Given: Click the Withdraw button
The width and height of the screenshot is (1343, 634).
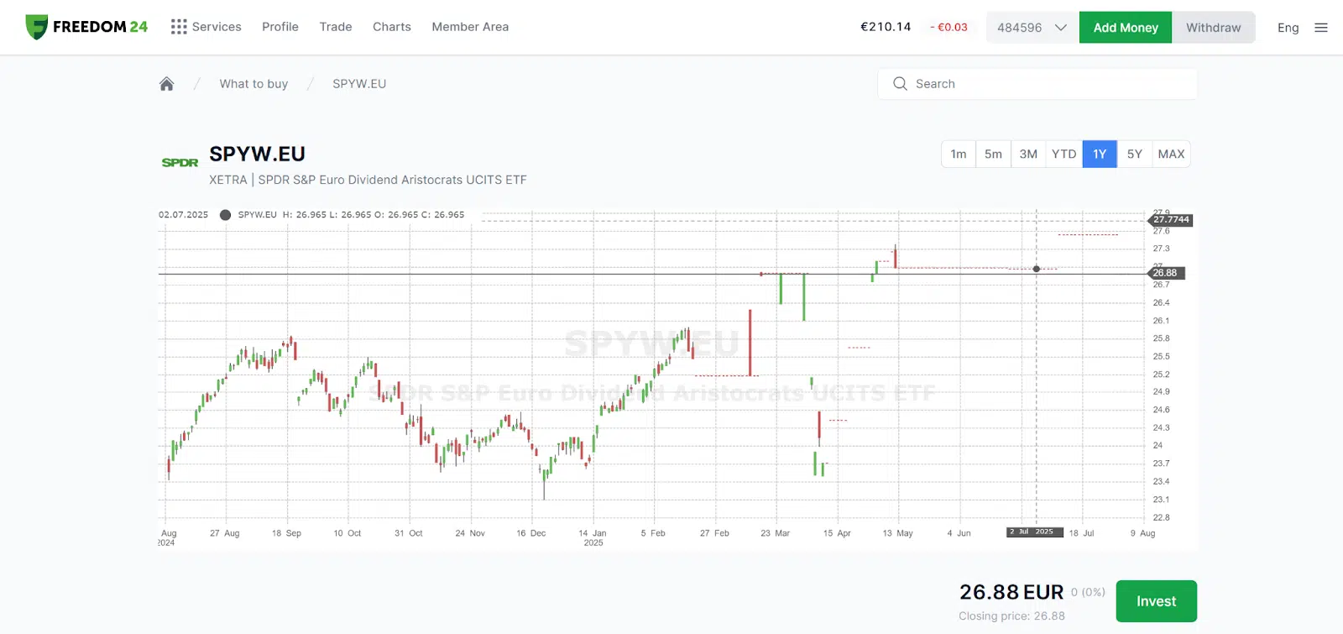Looking at the screenshot, I should [1214, 28].
